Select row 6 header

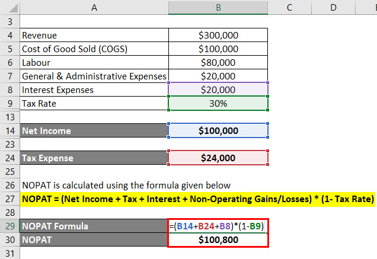(x=10, y=62)
